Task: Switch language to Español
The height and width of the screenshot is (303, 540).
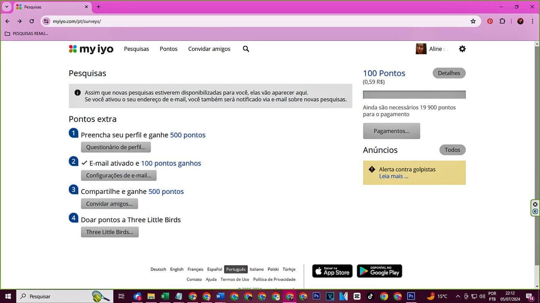Action: 215,269
